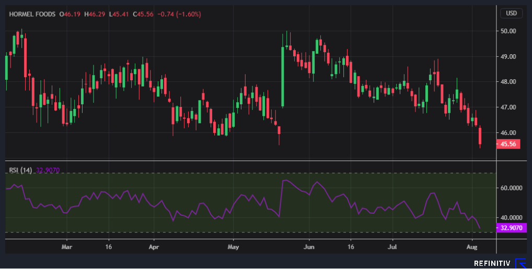Click the 46.00 price axis label
Viewport: 532px width, 269px height.
pos(508,132)
